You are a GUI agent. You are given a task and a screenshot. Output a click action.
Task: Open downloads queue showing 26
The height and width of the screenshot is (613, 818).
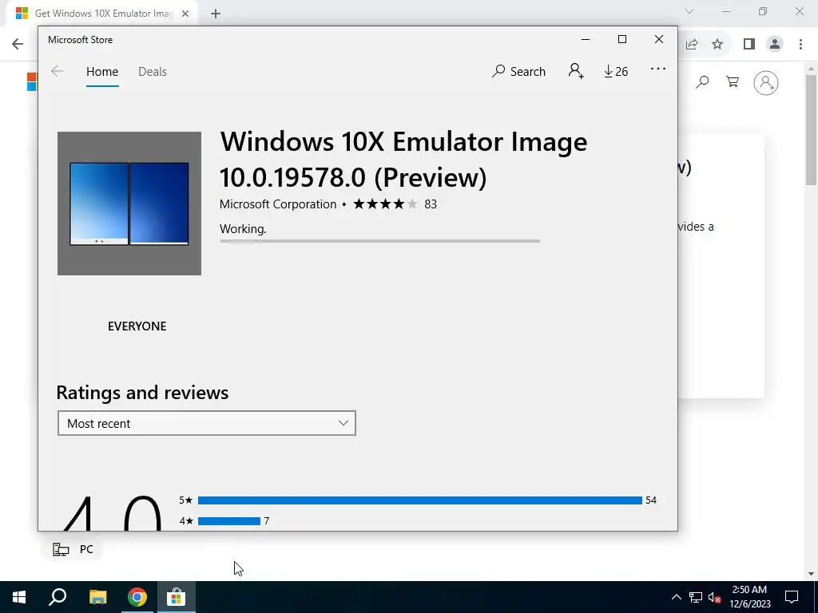click(x=616, y=71)
